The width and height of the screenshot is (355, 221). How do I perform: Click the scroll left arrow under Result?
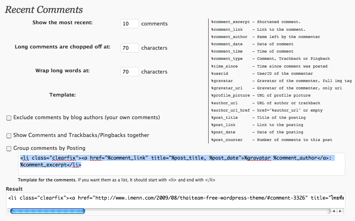click(334, 211)
